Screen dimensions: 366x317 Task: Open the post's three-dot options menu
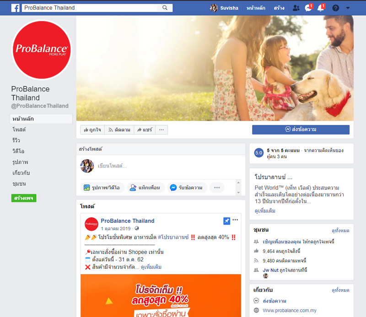(235, 220)
